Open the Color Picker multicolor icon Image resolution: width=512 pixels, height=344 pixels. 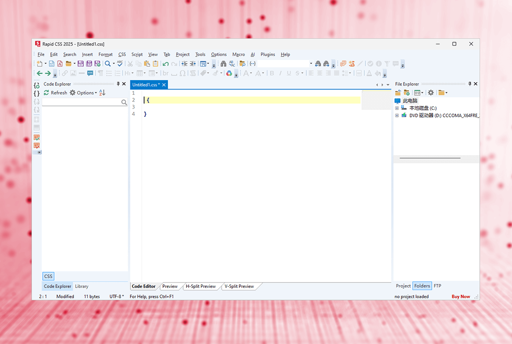click(229, 73)
